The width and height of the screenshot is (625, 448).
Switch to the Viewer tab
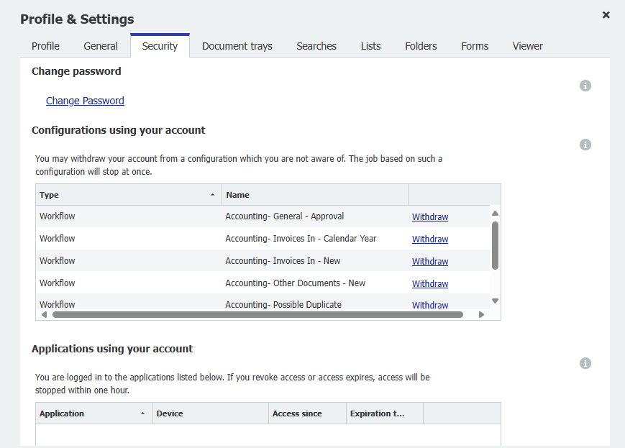(527, 45)
